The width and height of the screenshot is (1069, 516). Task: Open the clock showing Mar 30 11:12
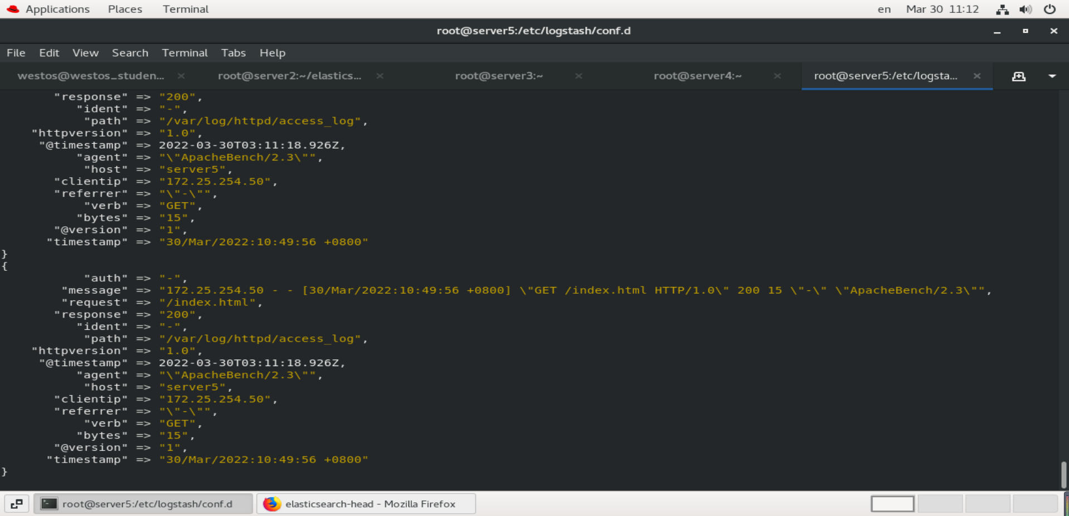click(942, 9)
